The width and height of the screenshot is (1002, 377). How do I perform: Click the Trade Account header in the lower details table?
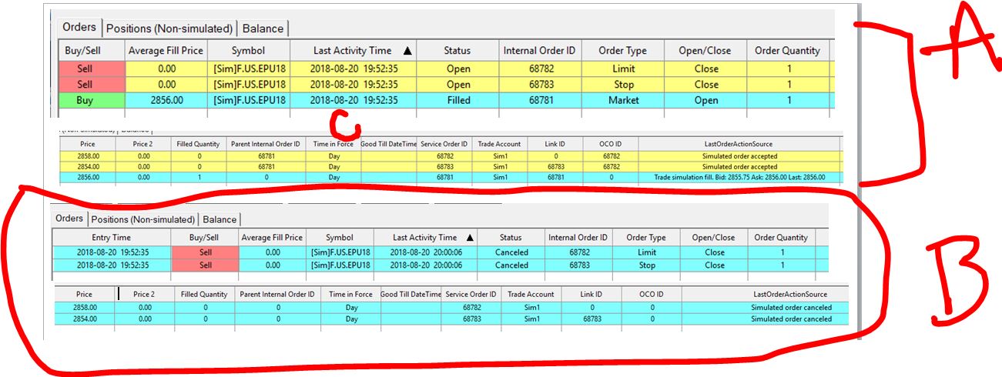pyautogui.click(x=531, y=294)
